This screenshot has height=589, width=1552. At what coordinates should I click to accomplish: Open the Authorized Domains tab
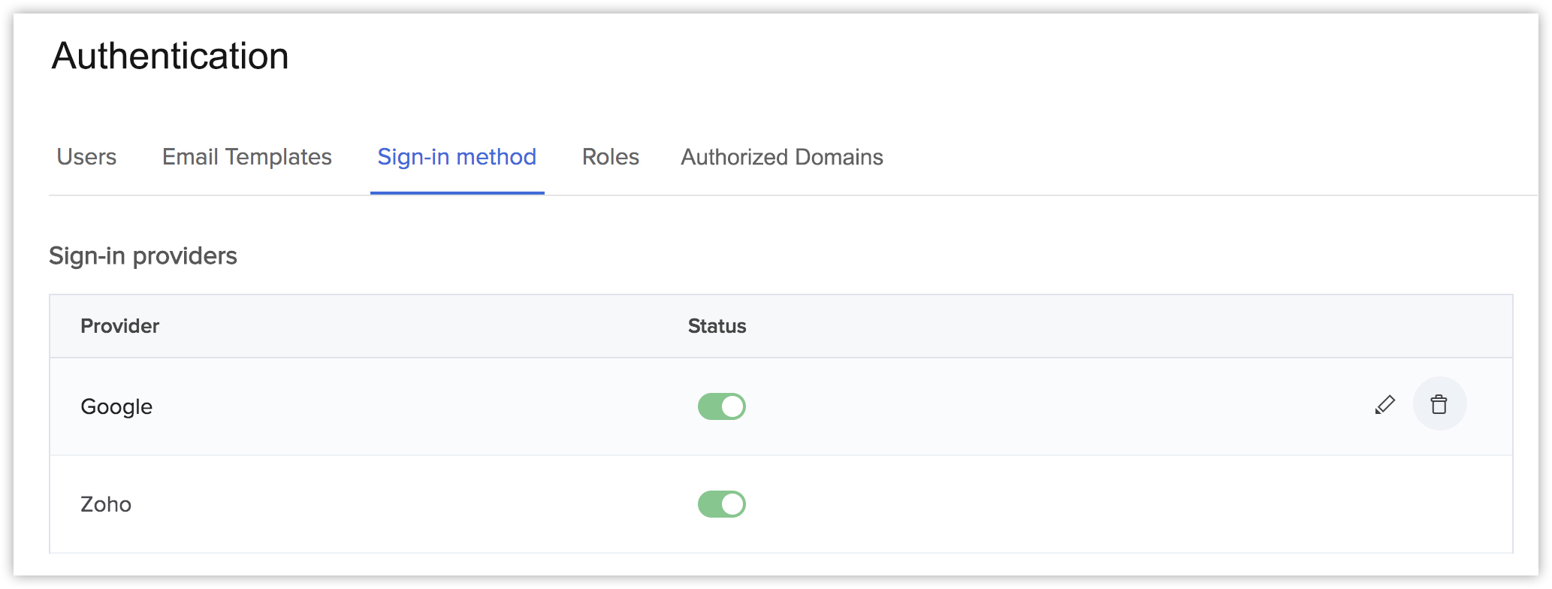point(781,157)
